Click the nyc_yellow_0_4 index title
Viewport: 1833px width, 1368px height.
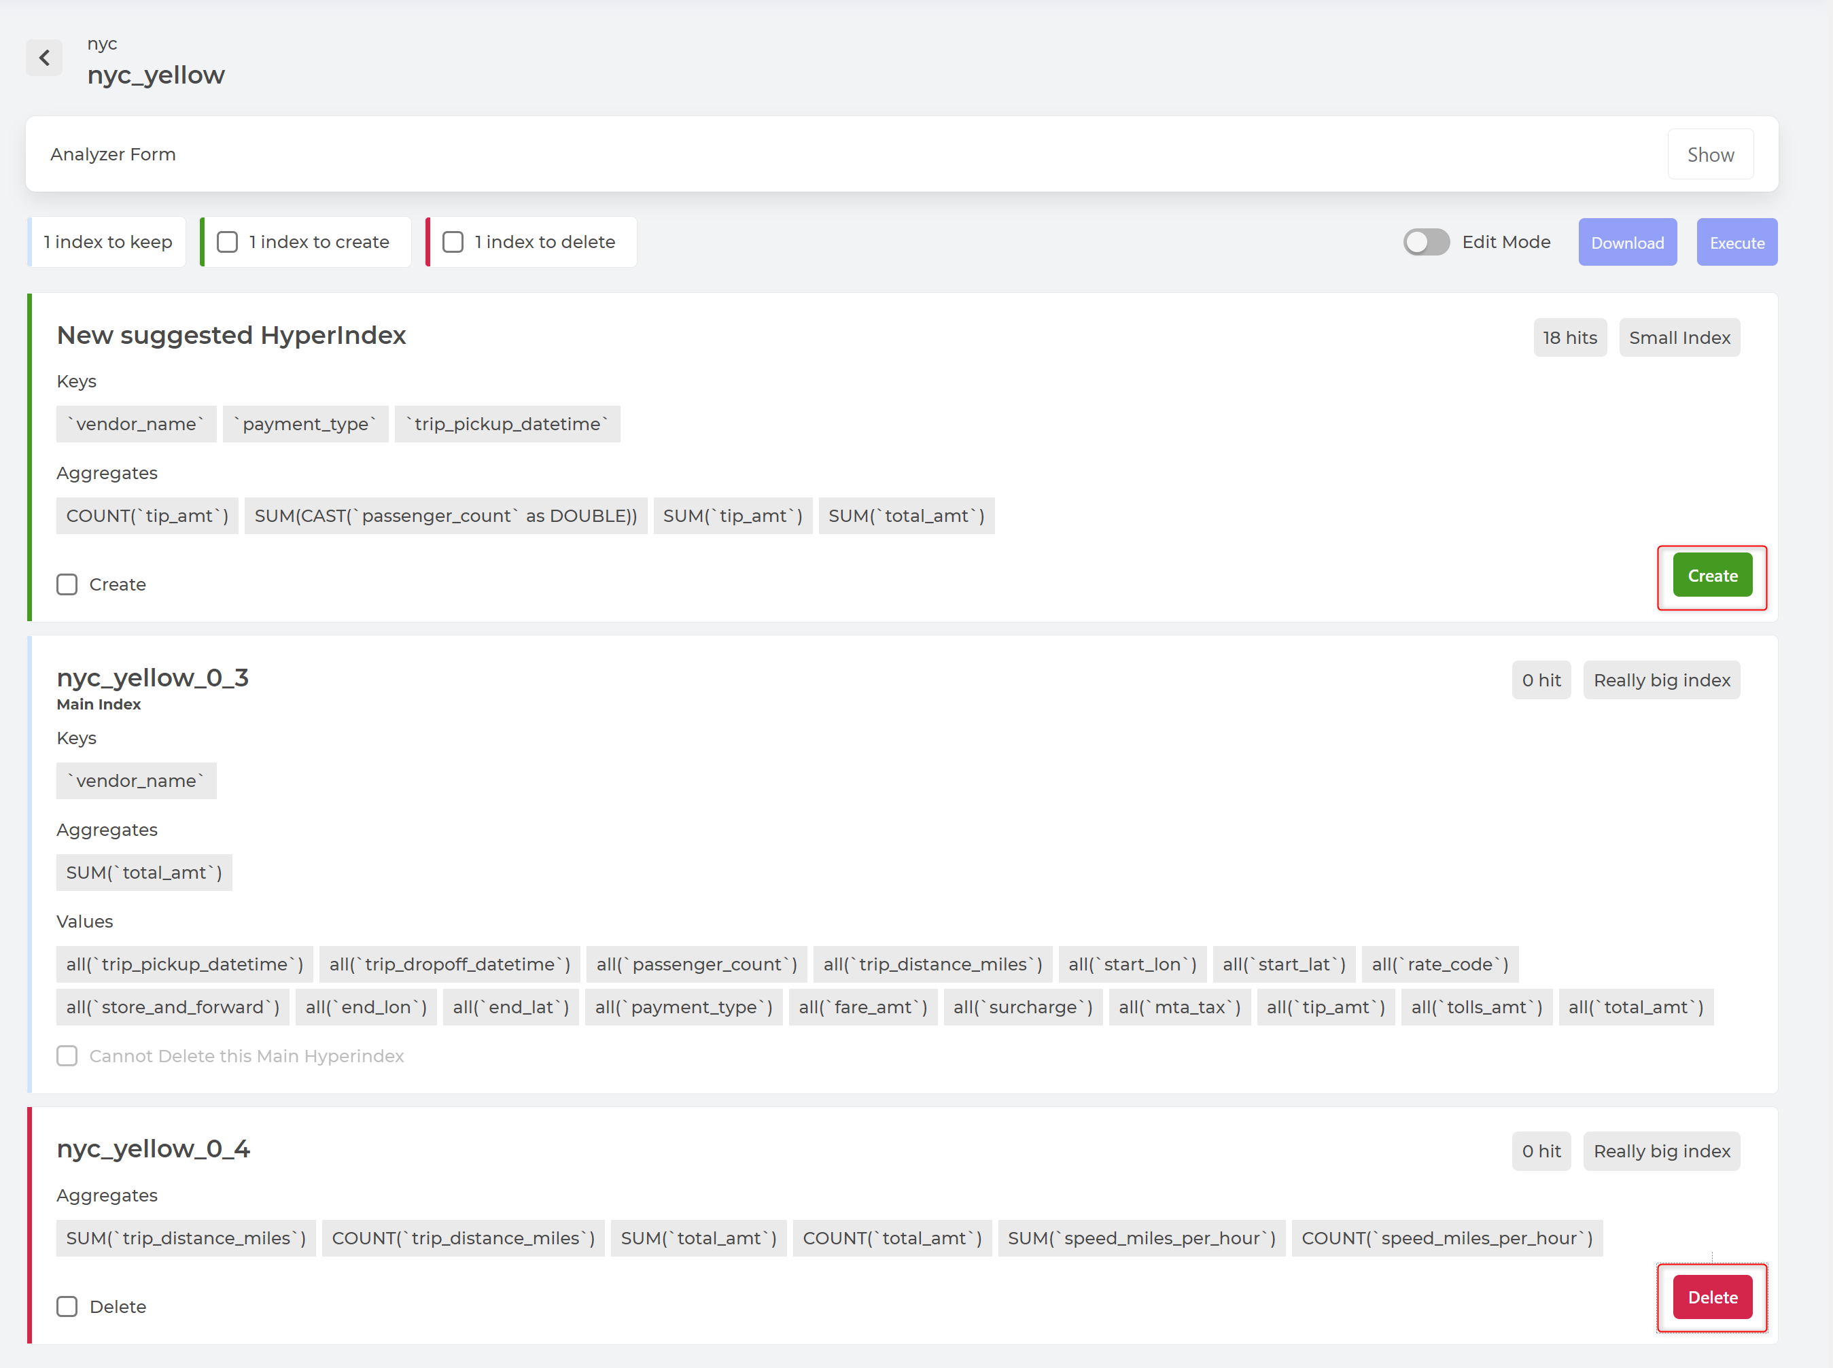point(153,1149)
